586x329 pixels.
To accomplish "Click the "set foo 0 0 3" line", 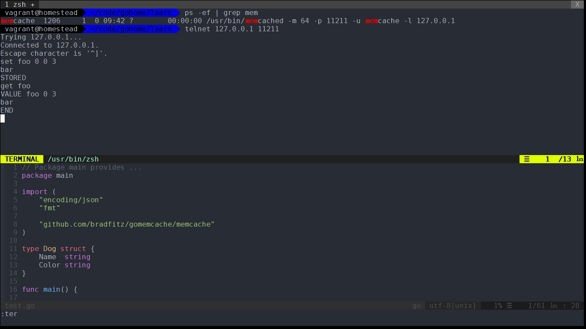I will click(28, 62).
